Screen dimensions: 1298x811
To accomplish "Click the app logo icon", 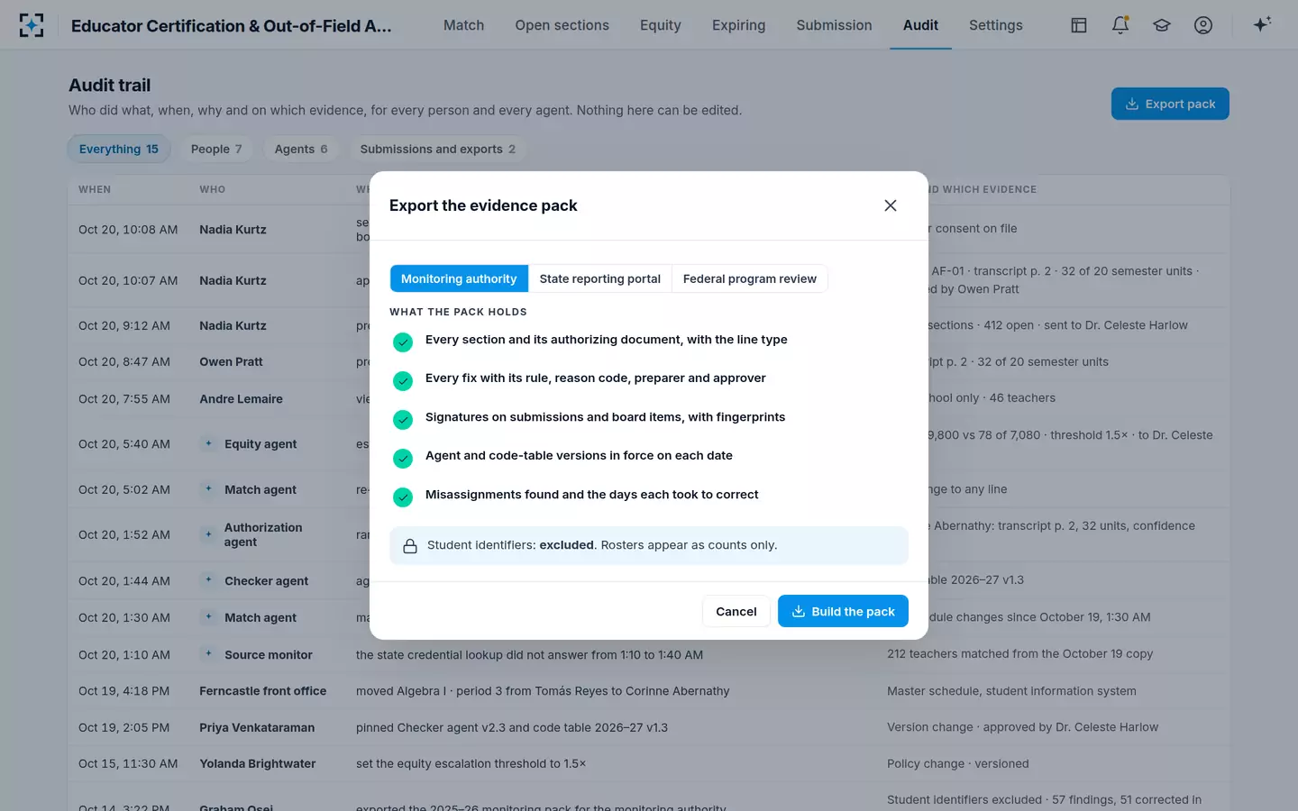I will [x=32, y=25].
